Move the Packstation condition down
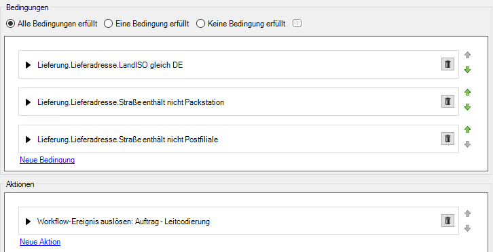 (x=467, y=107)
